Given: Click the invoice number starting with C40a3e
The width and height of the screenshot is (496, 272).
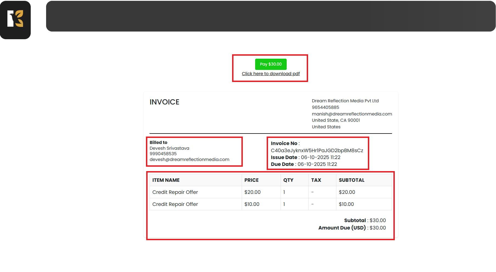Looking at the screenshot, I should tap(317, 151).
